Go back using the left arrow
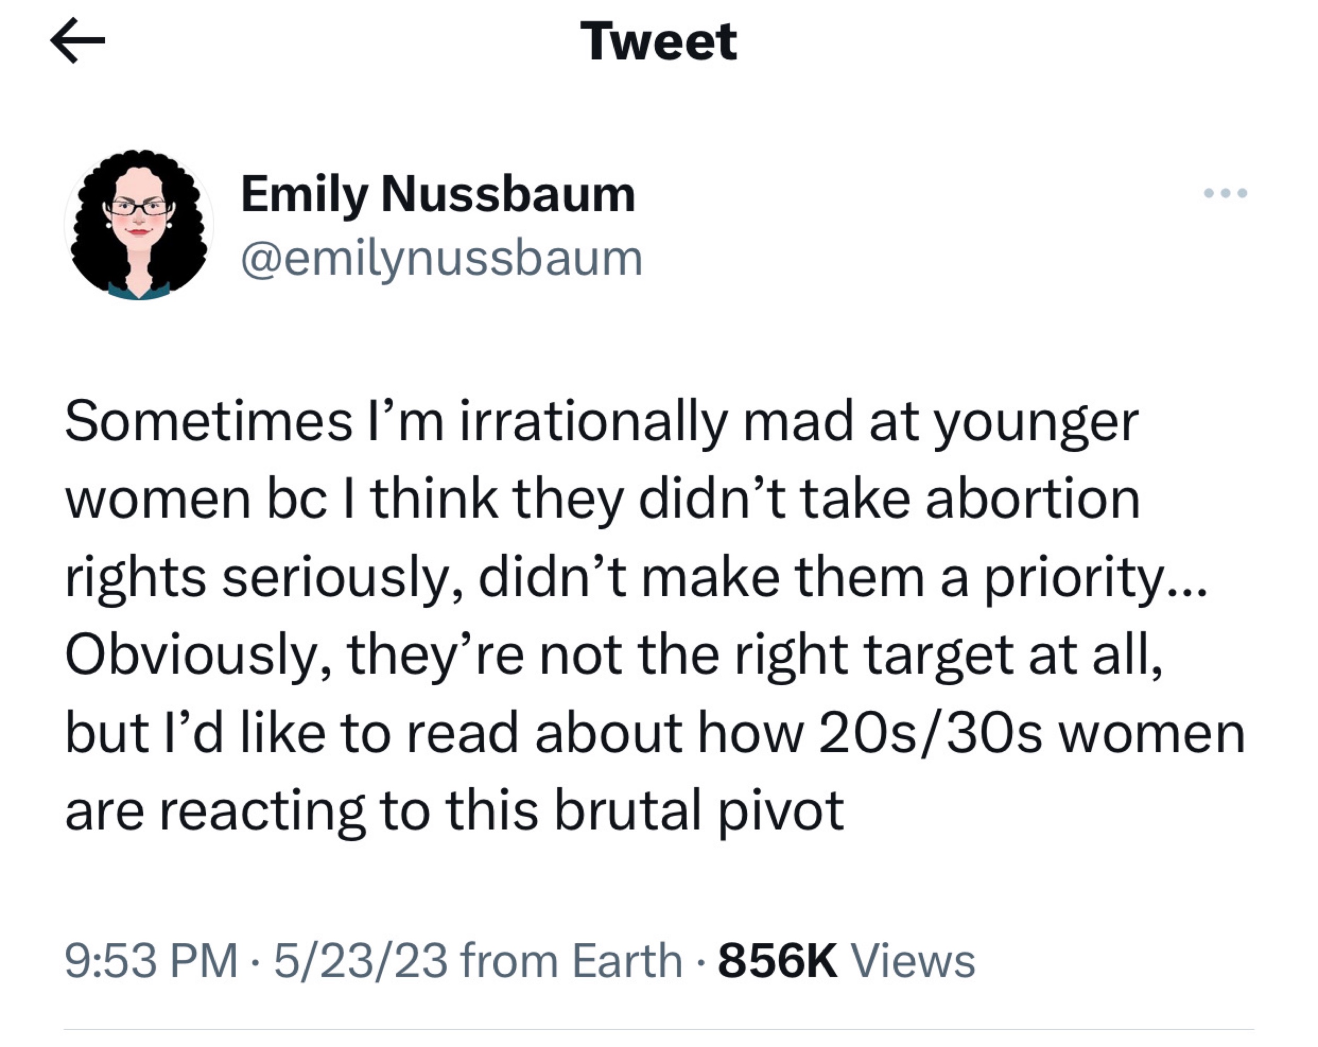Screen dimensions: 1318x1047 tap(77, 41)
